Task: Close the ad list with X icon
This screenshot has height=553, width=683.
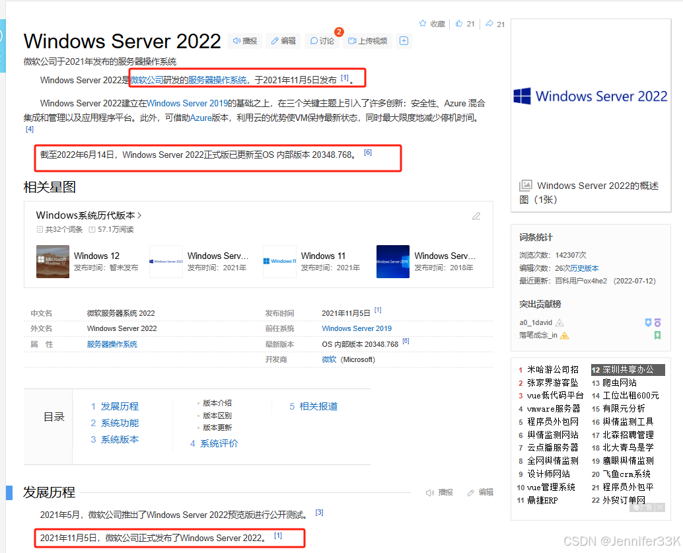Action: click(x=660, y=507)
